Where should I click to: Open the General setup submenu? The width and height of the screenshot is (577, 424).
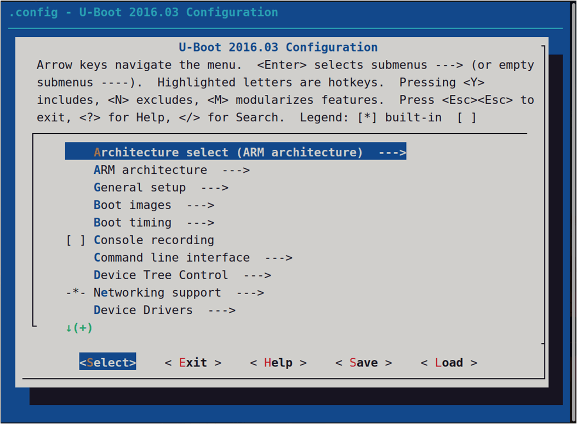(140, 188)
